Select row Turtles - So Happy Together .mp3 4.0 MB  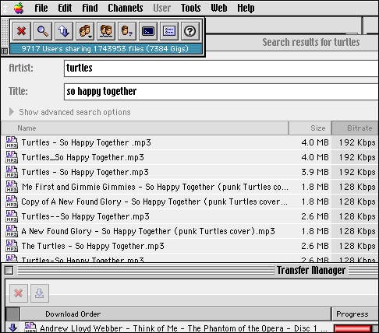pyautogui.click(x=189, y=142)
